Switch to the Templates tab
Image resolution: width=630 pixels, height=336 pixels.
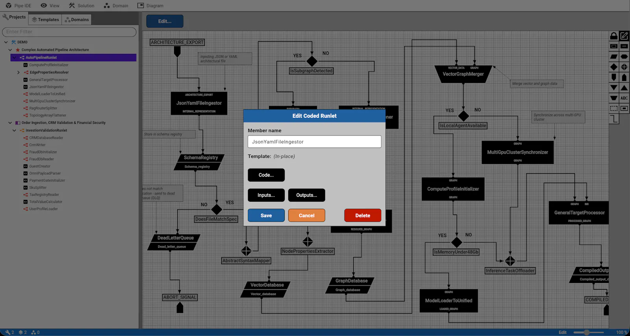point(45,20)
